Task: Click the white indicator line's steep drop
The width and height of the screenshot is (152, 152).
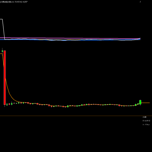Action: click(3, 29)
